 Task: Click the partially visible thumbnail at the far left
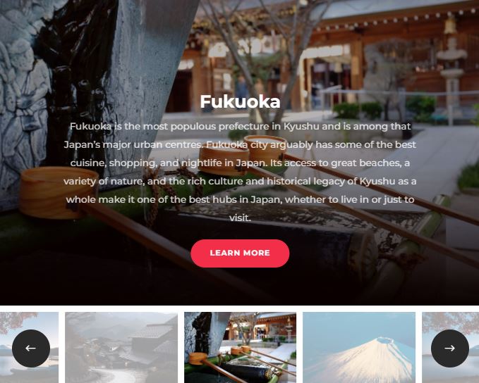pos(29,347)
